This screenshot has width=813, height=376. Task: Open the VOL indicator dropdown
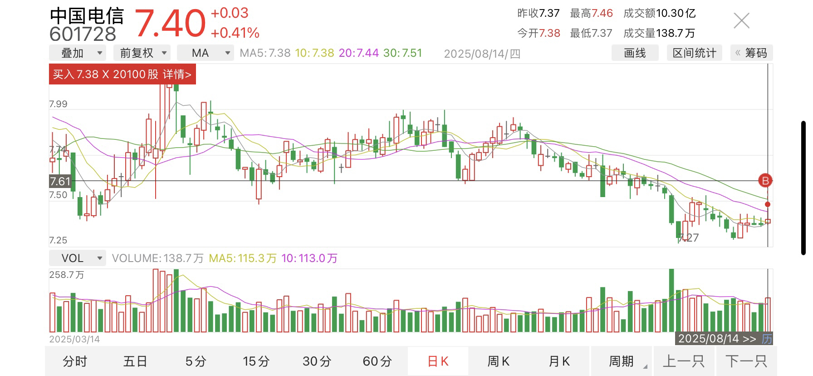[78, 258]
